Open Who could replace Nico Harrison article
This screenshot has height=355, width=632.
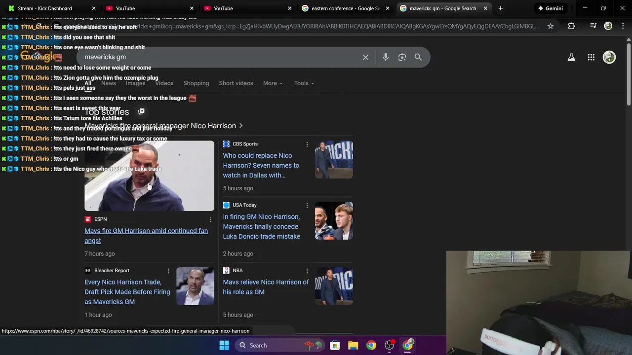click(x=261, y=165)
